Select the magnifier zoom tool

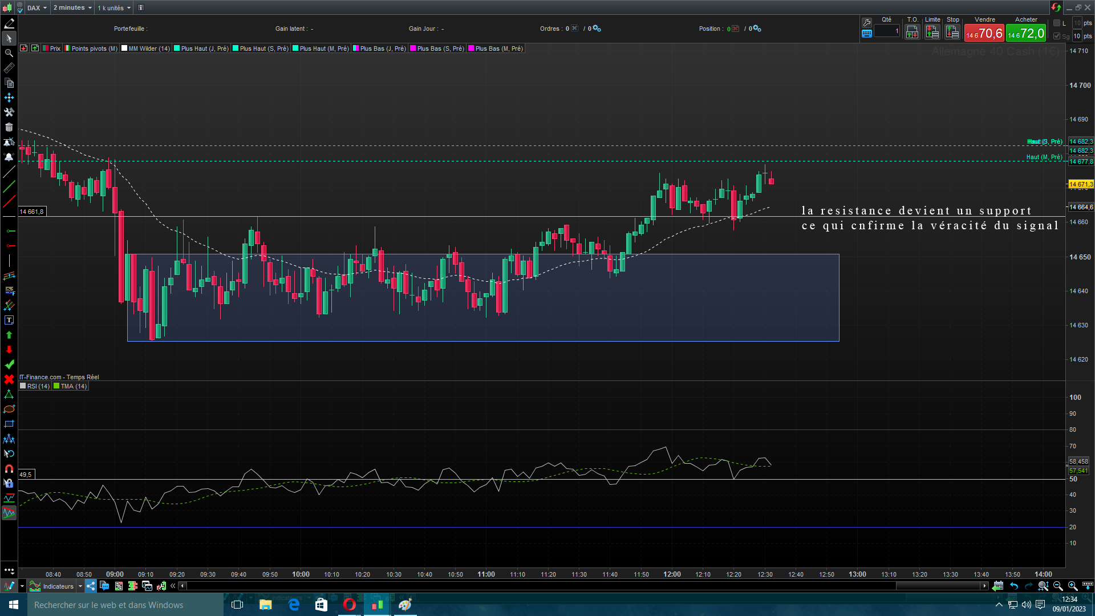[9, 53]
